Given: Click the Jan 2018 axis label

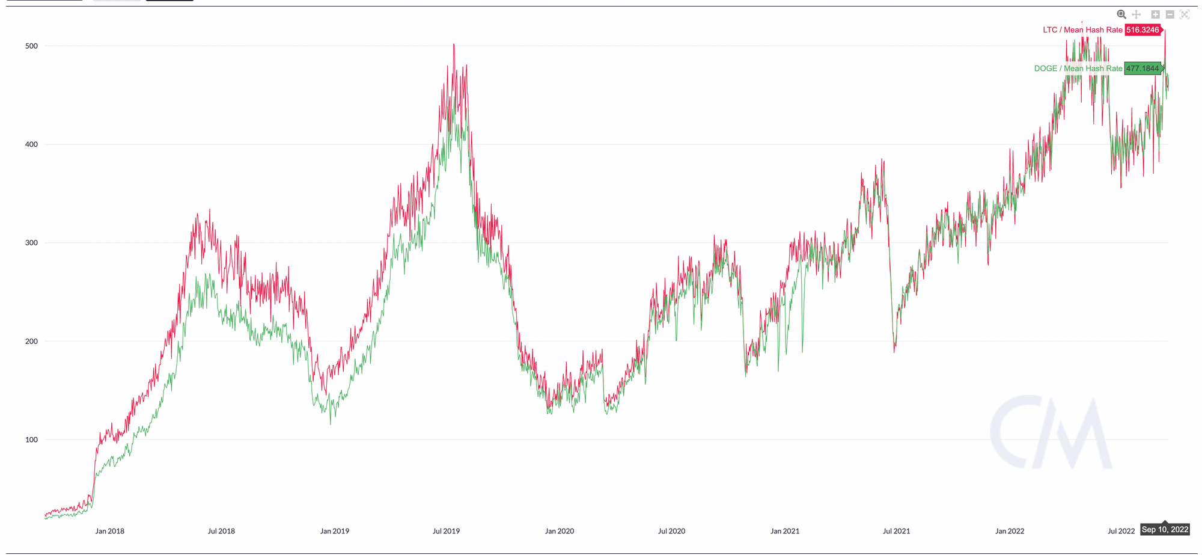Looking at the screenshot, I should (110, 531).
